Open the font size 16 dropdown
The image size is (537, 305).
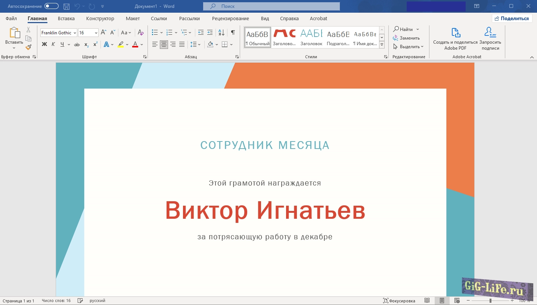[96, 33]
